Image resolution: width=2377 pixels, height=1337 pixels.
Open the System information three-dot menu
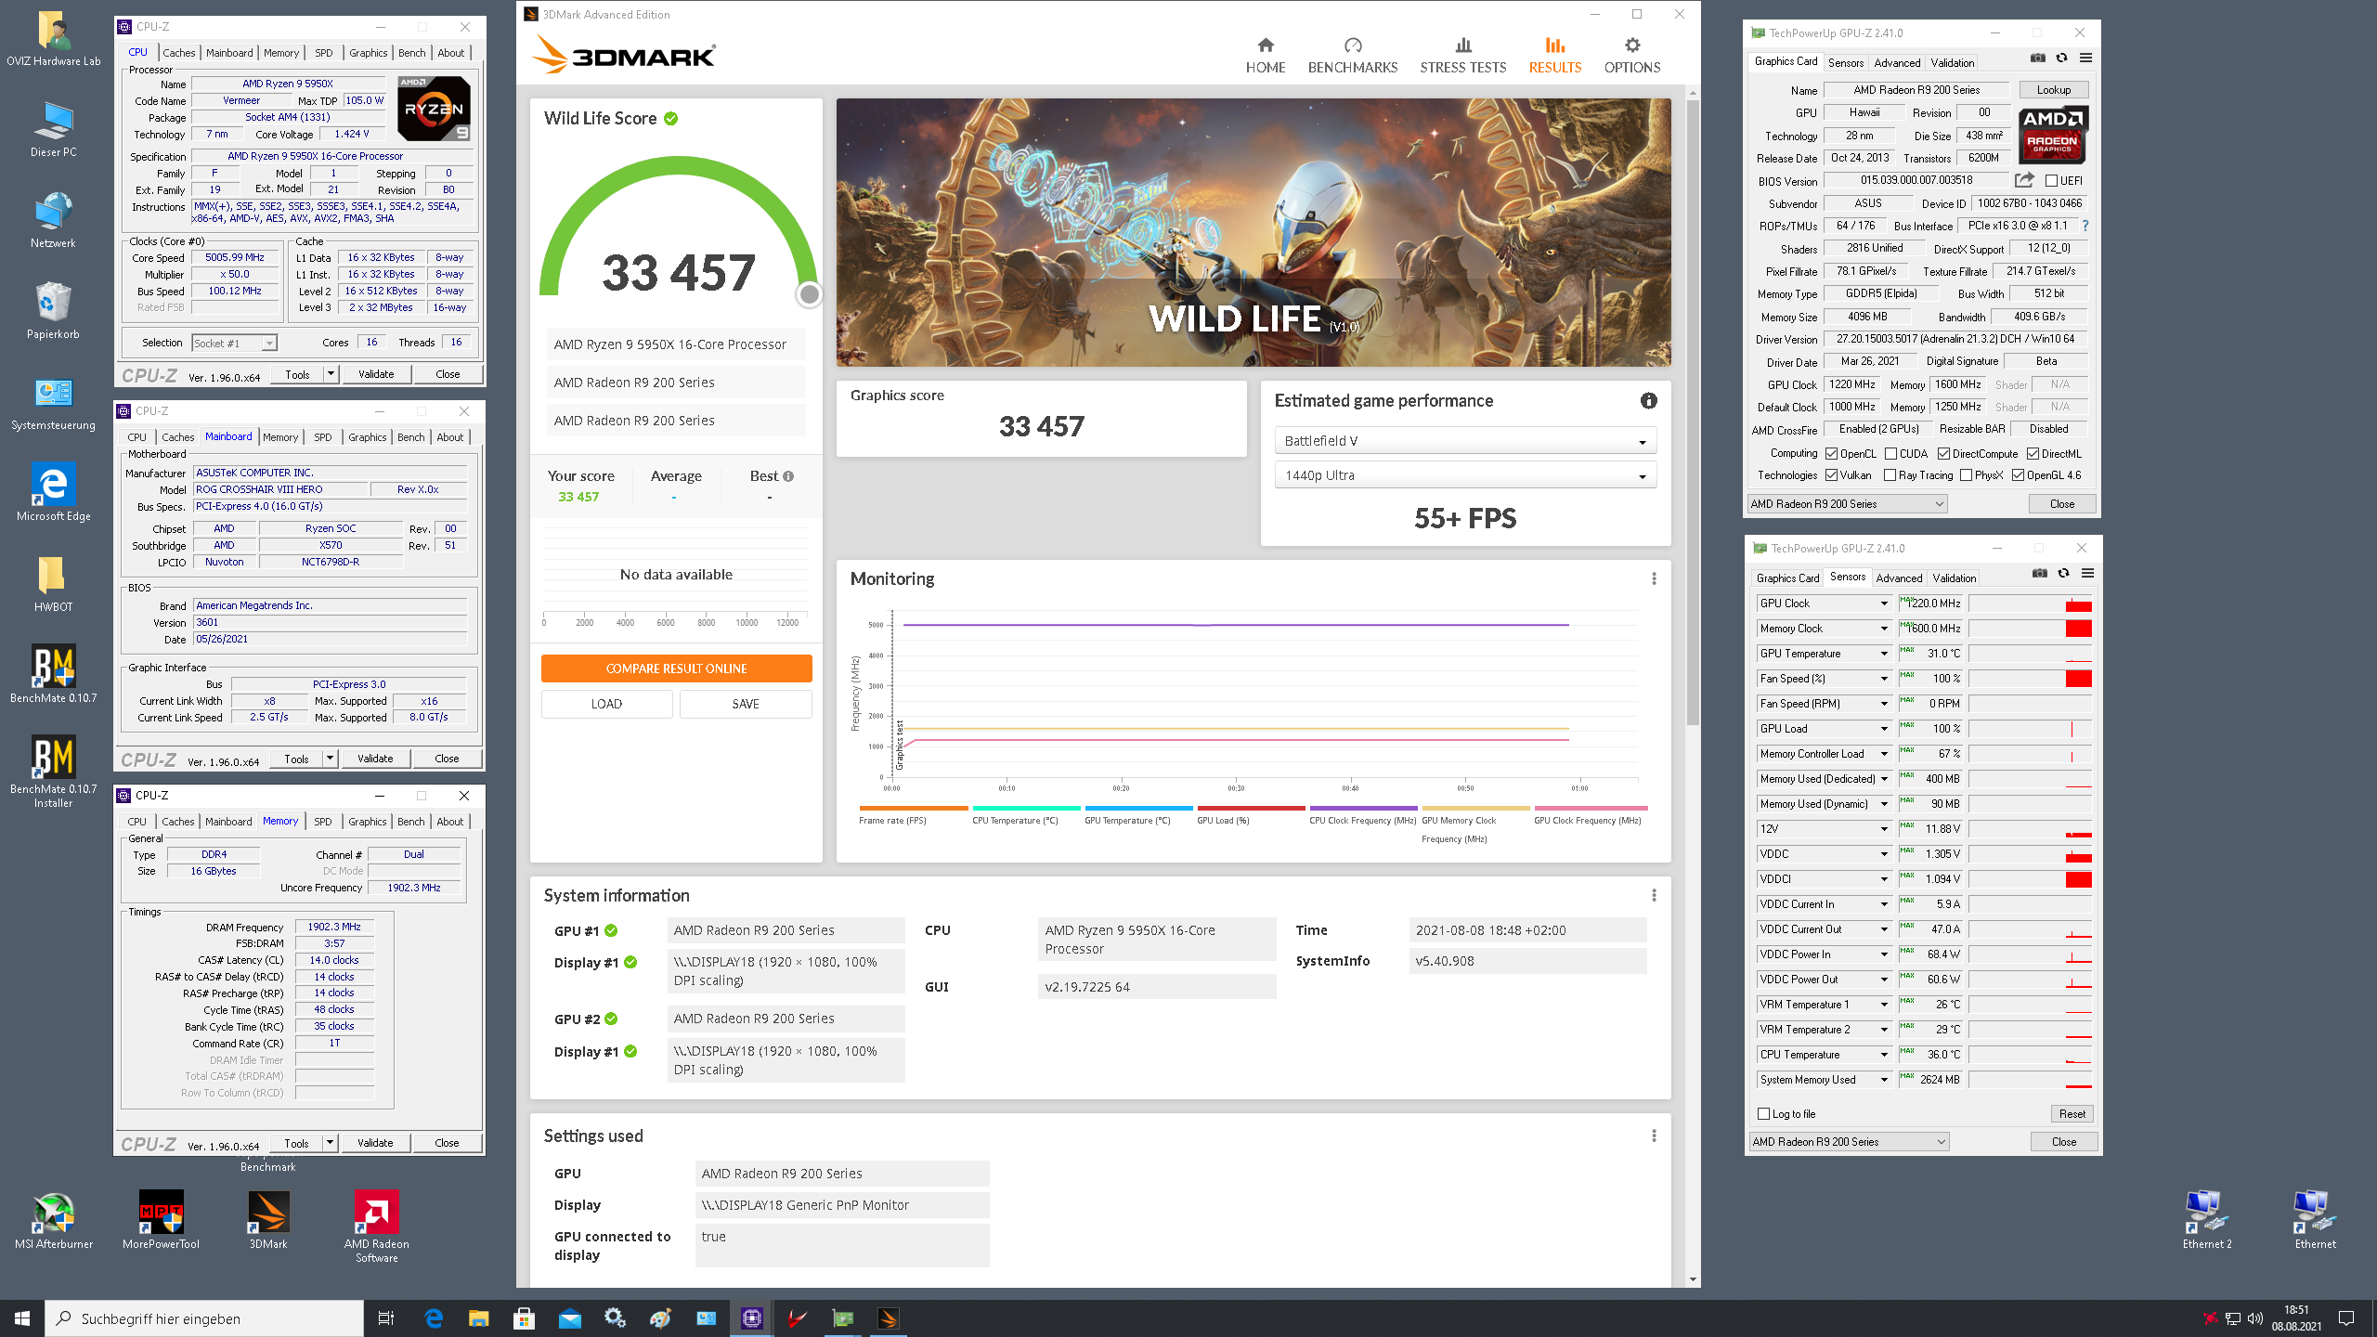[1654, 896]
